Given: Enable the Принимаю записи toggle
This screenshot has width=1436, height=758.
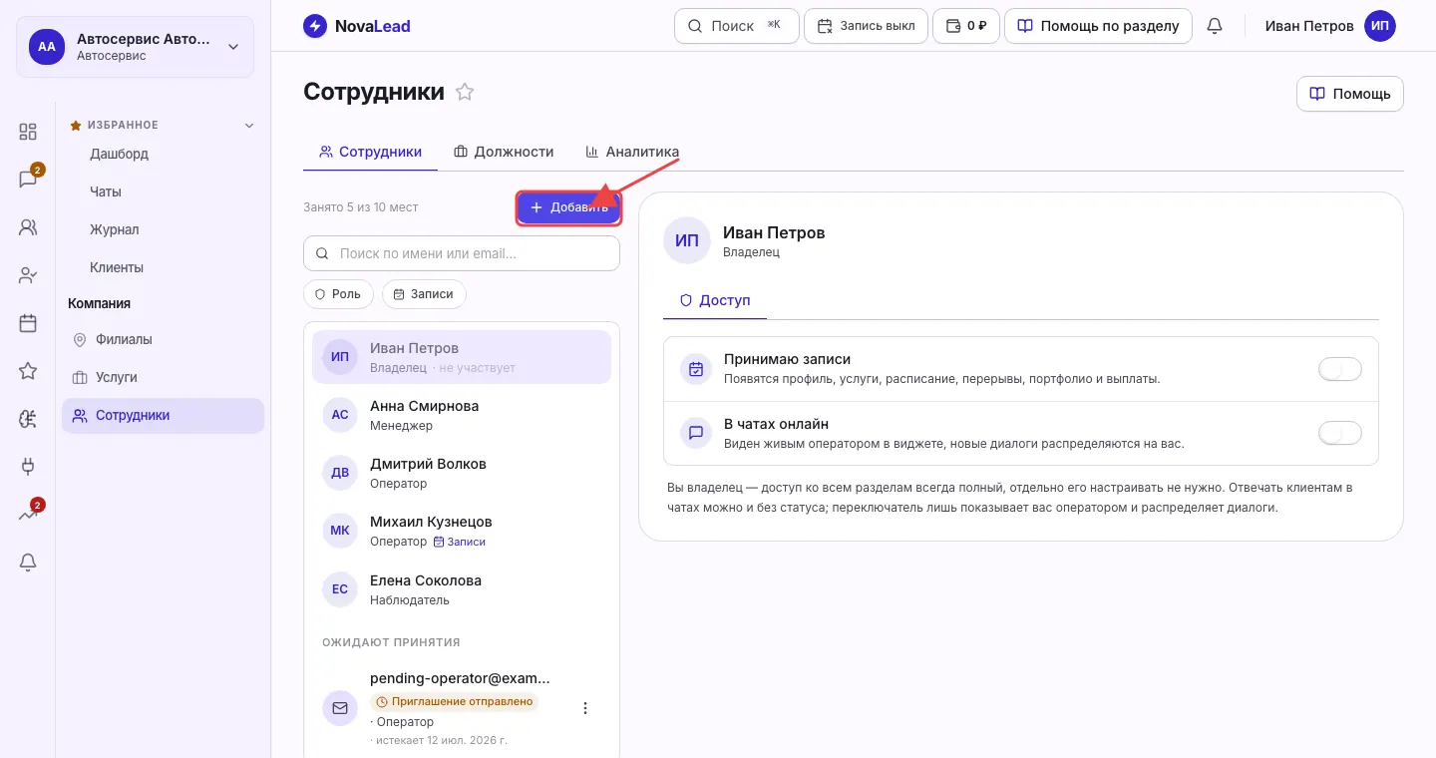Looking at the screenshot, I should (1340, 369).
